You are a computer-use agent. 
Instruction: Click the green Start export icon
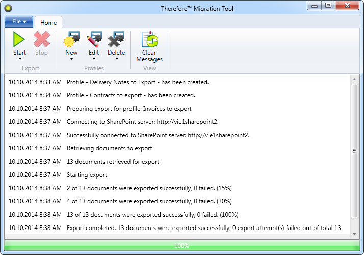pos(19,39)
